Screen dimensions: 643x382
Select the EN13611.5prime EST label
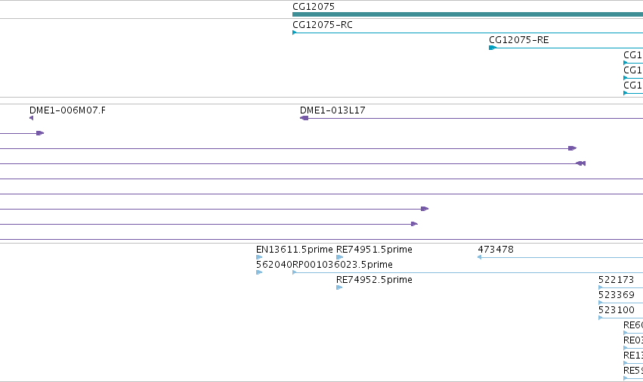tap(295, 250)
